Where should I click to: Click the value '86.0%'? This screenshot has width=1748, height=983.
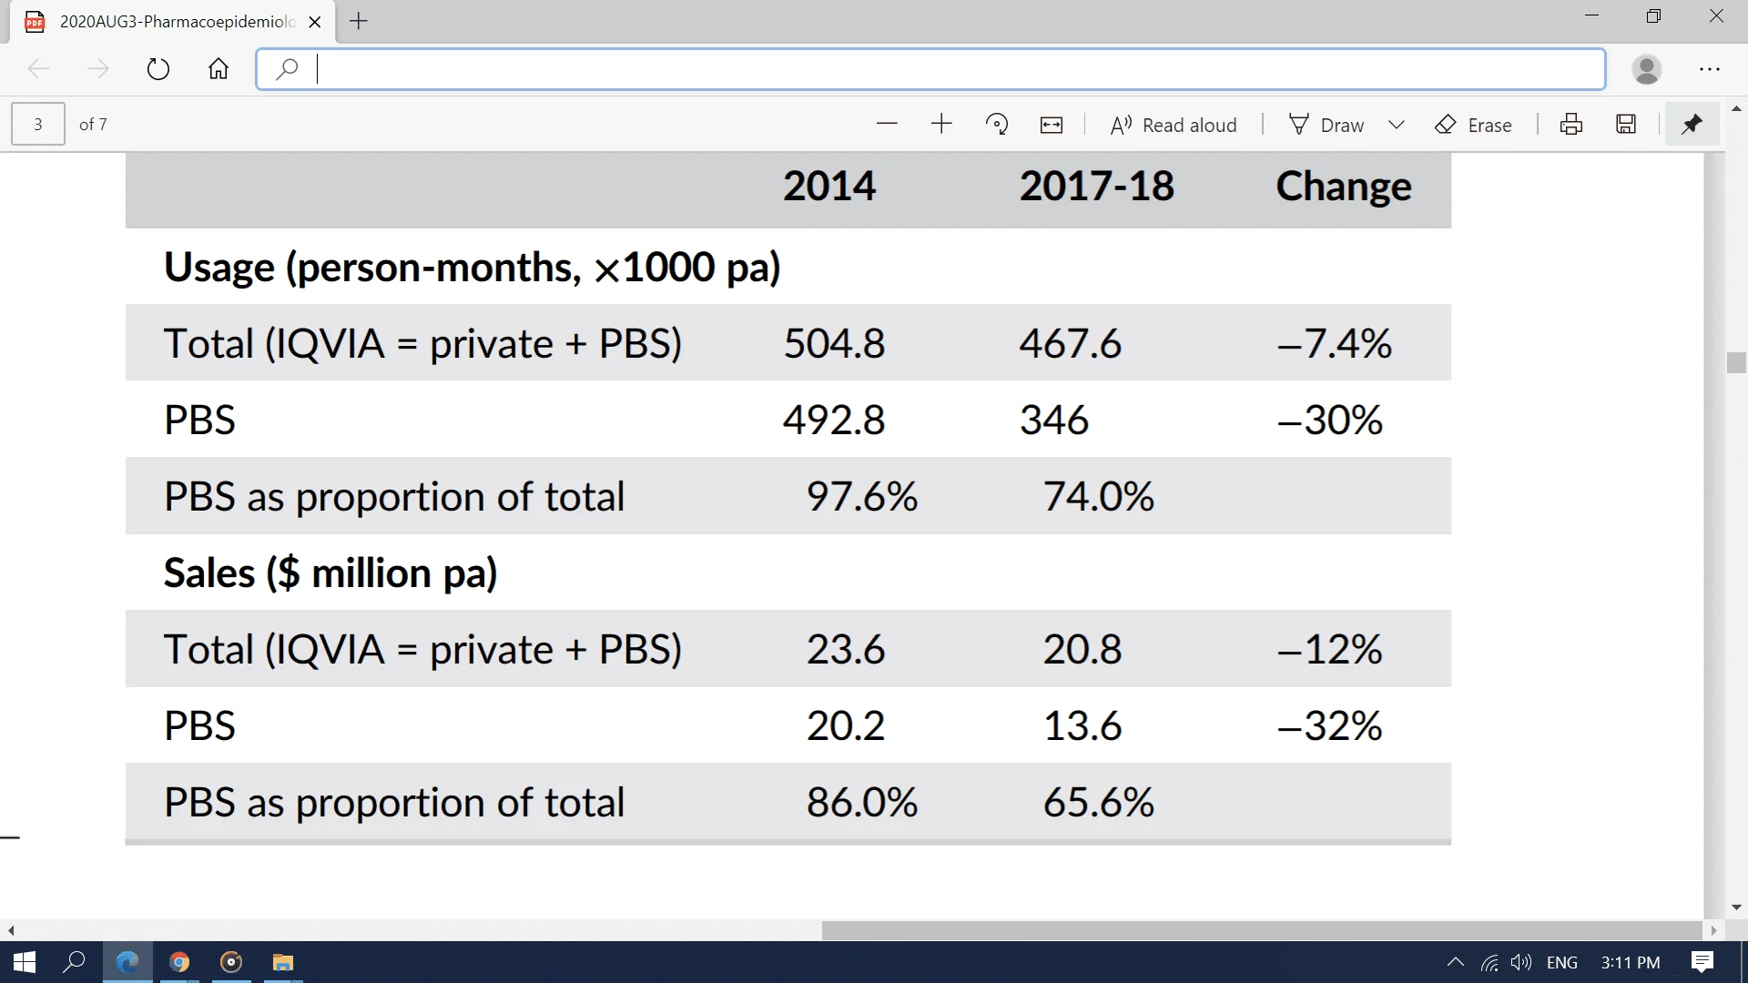862,803
